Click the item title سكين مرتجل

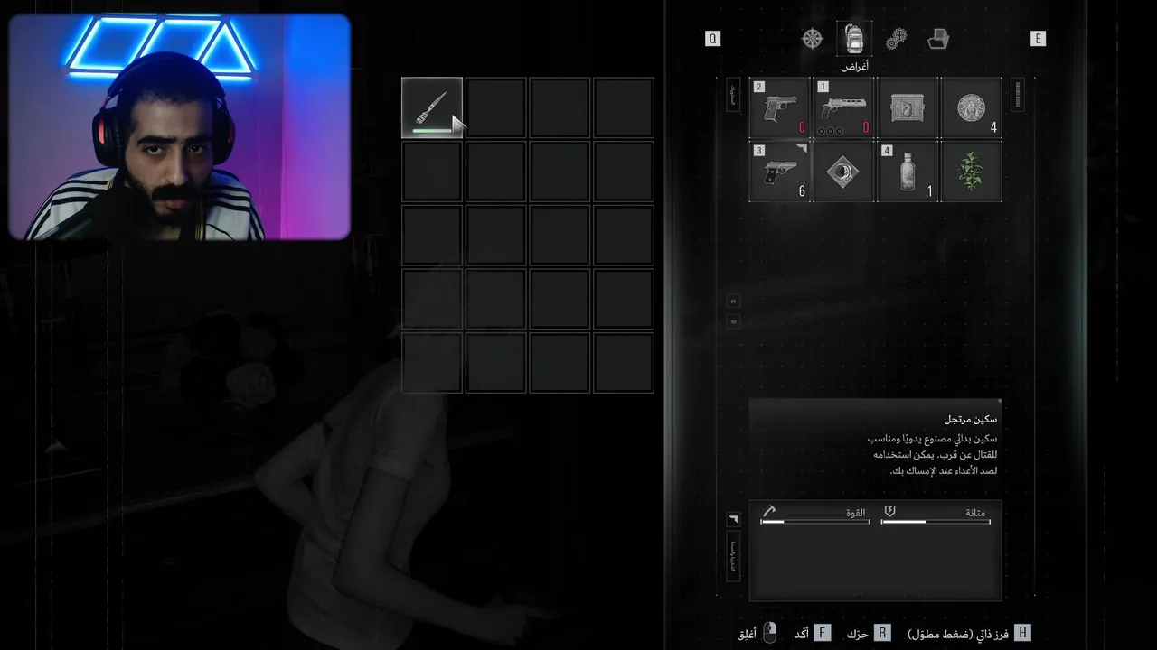click(971, 420)
